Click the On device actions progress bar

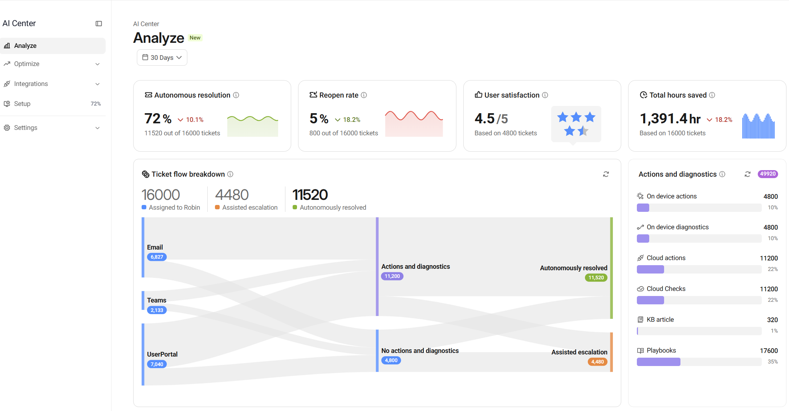point(699,208)
